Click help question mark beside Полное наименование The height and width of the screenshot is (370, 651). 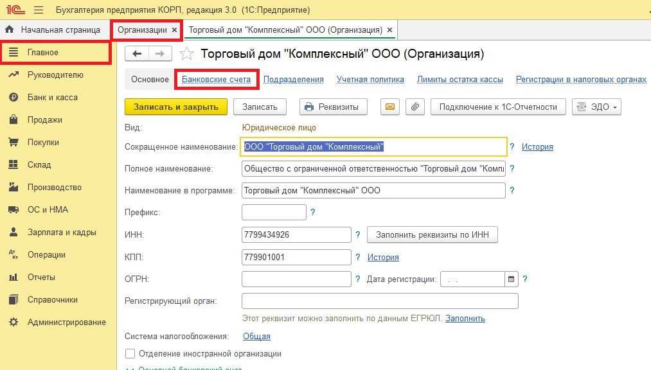point(512,169)
